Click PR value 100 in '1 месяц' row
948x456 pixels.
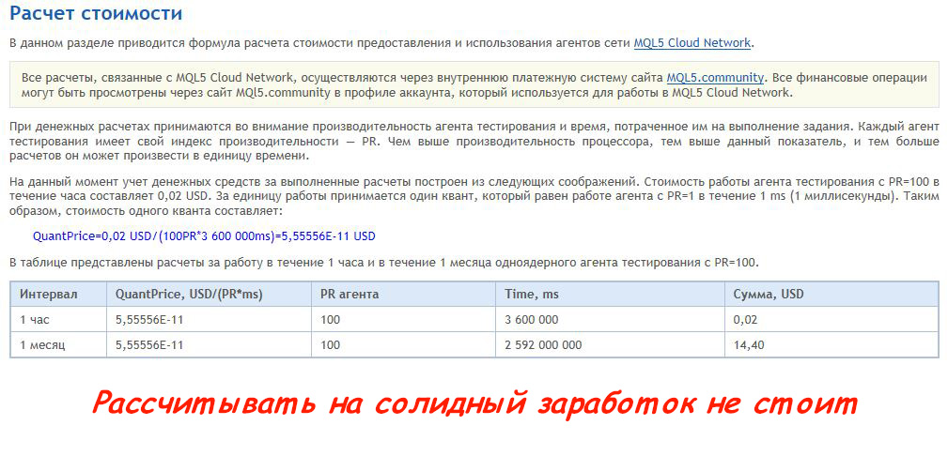(403, 345)
